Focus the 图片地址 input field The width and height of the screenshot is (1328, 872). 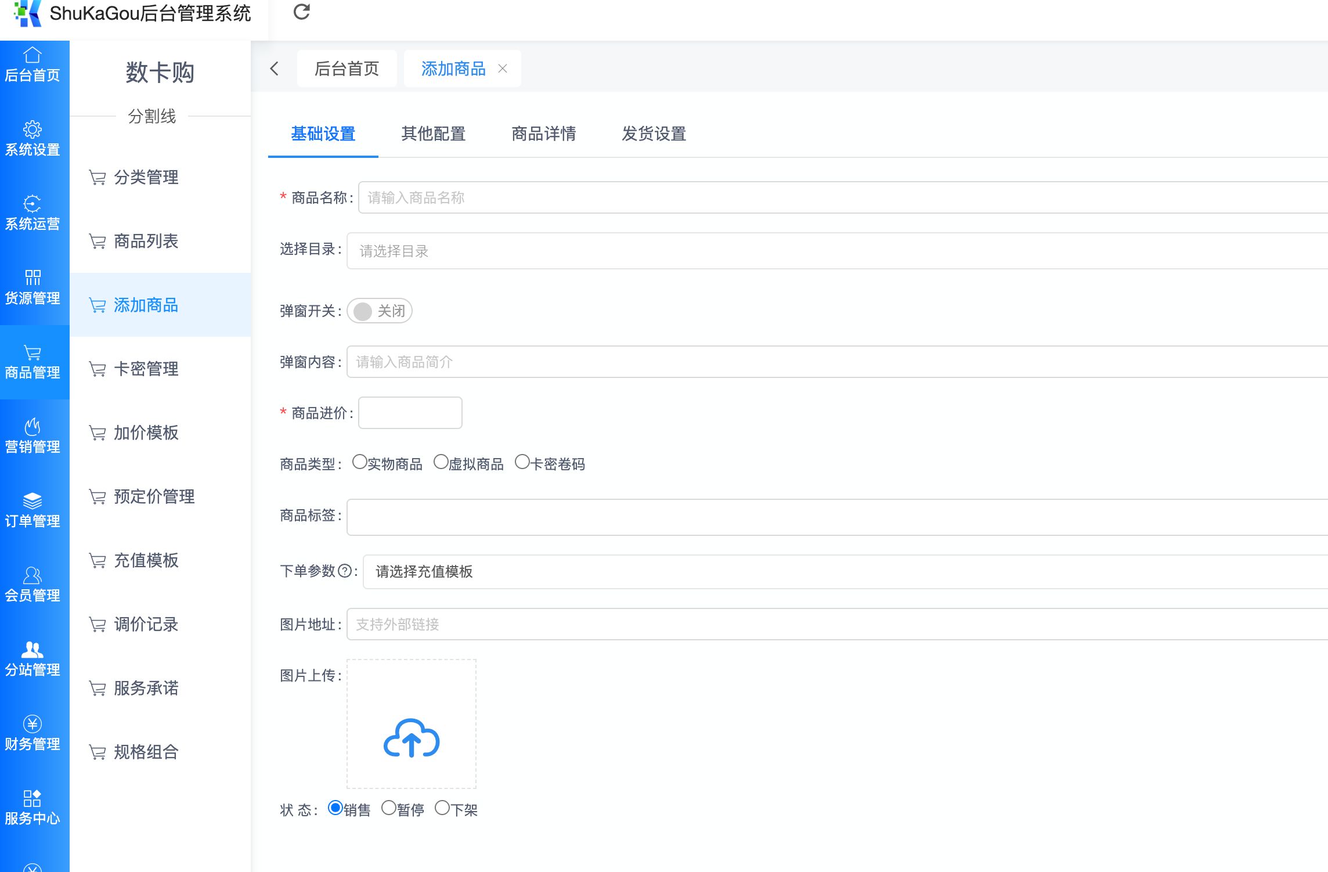[x=837, y=624]
